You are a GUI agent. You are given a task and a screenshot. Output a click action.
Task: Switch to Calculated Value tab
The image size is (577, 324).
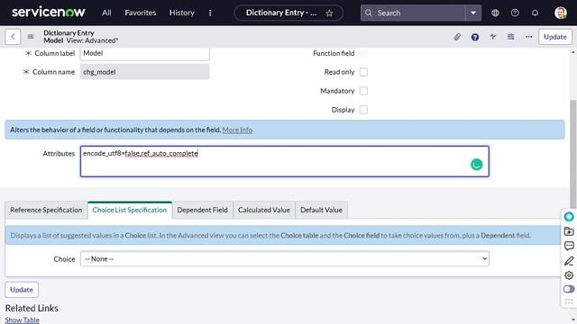coord(264,210)
